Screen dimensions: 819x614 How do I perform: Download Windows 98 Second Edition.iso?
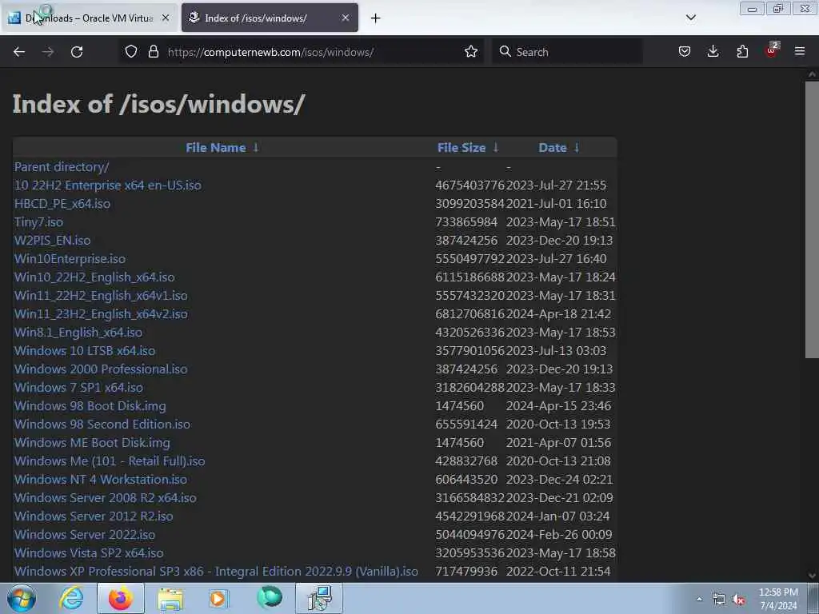[x=102, y=424]
